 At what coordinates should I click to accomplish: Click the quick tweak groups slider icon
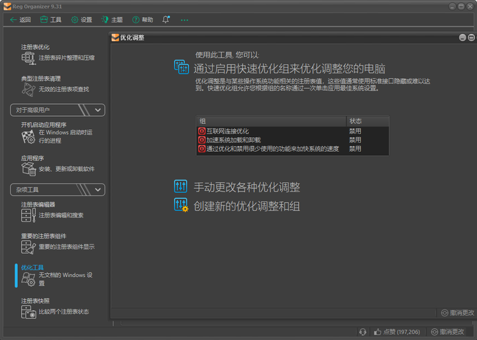pyautogui.click(x=182, y=67)
